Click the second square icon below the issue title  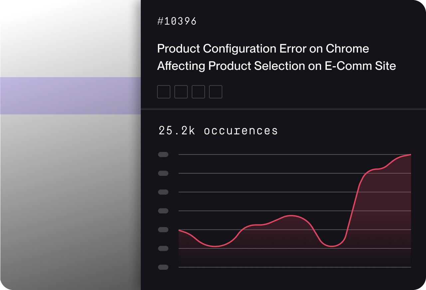(x=181, y=92)
